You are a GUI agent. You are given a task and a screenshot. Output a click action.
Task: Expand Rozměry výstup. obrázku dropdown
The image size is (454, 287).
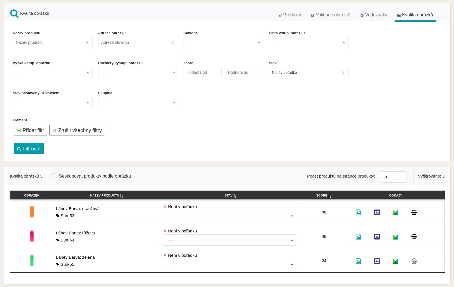pyautogui.click(x=138, y=73)
